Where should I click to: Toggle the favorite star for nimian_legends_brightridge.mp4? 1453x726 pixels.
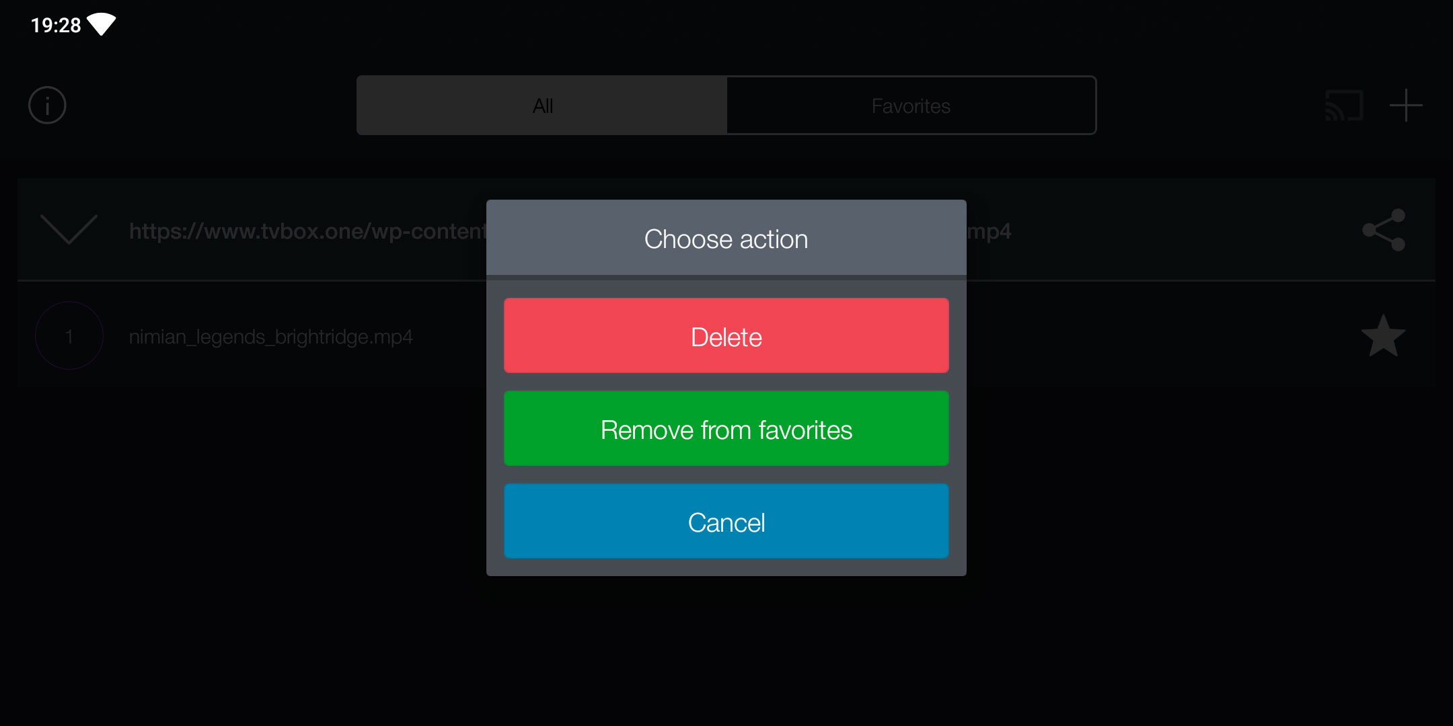click(x=1383, y=336)
